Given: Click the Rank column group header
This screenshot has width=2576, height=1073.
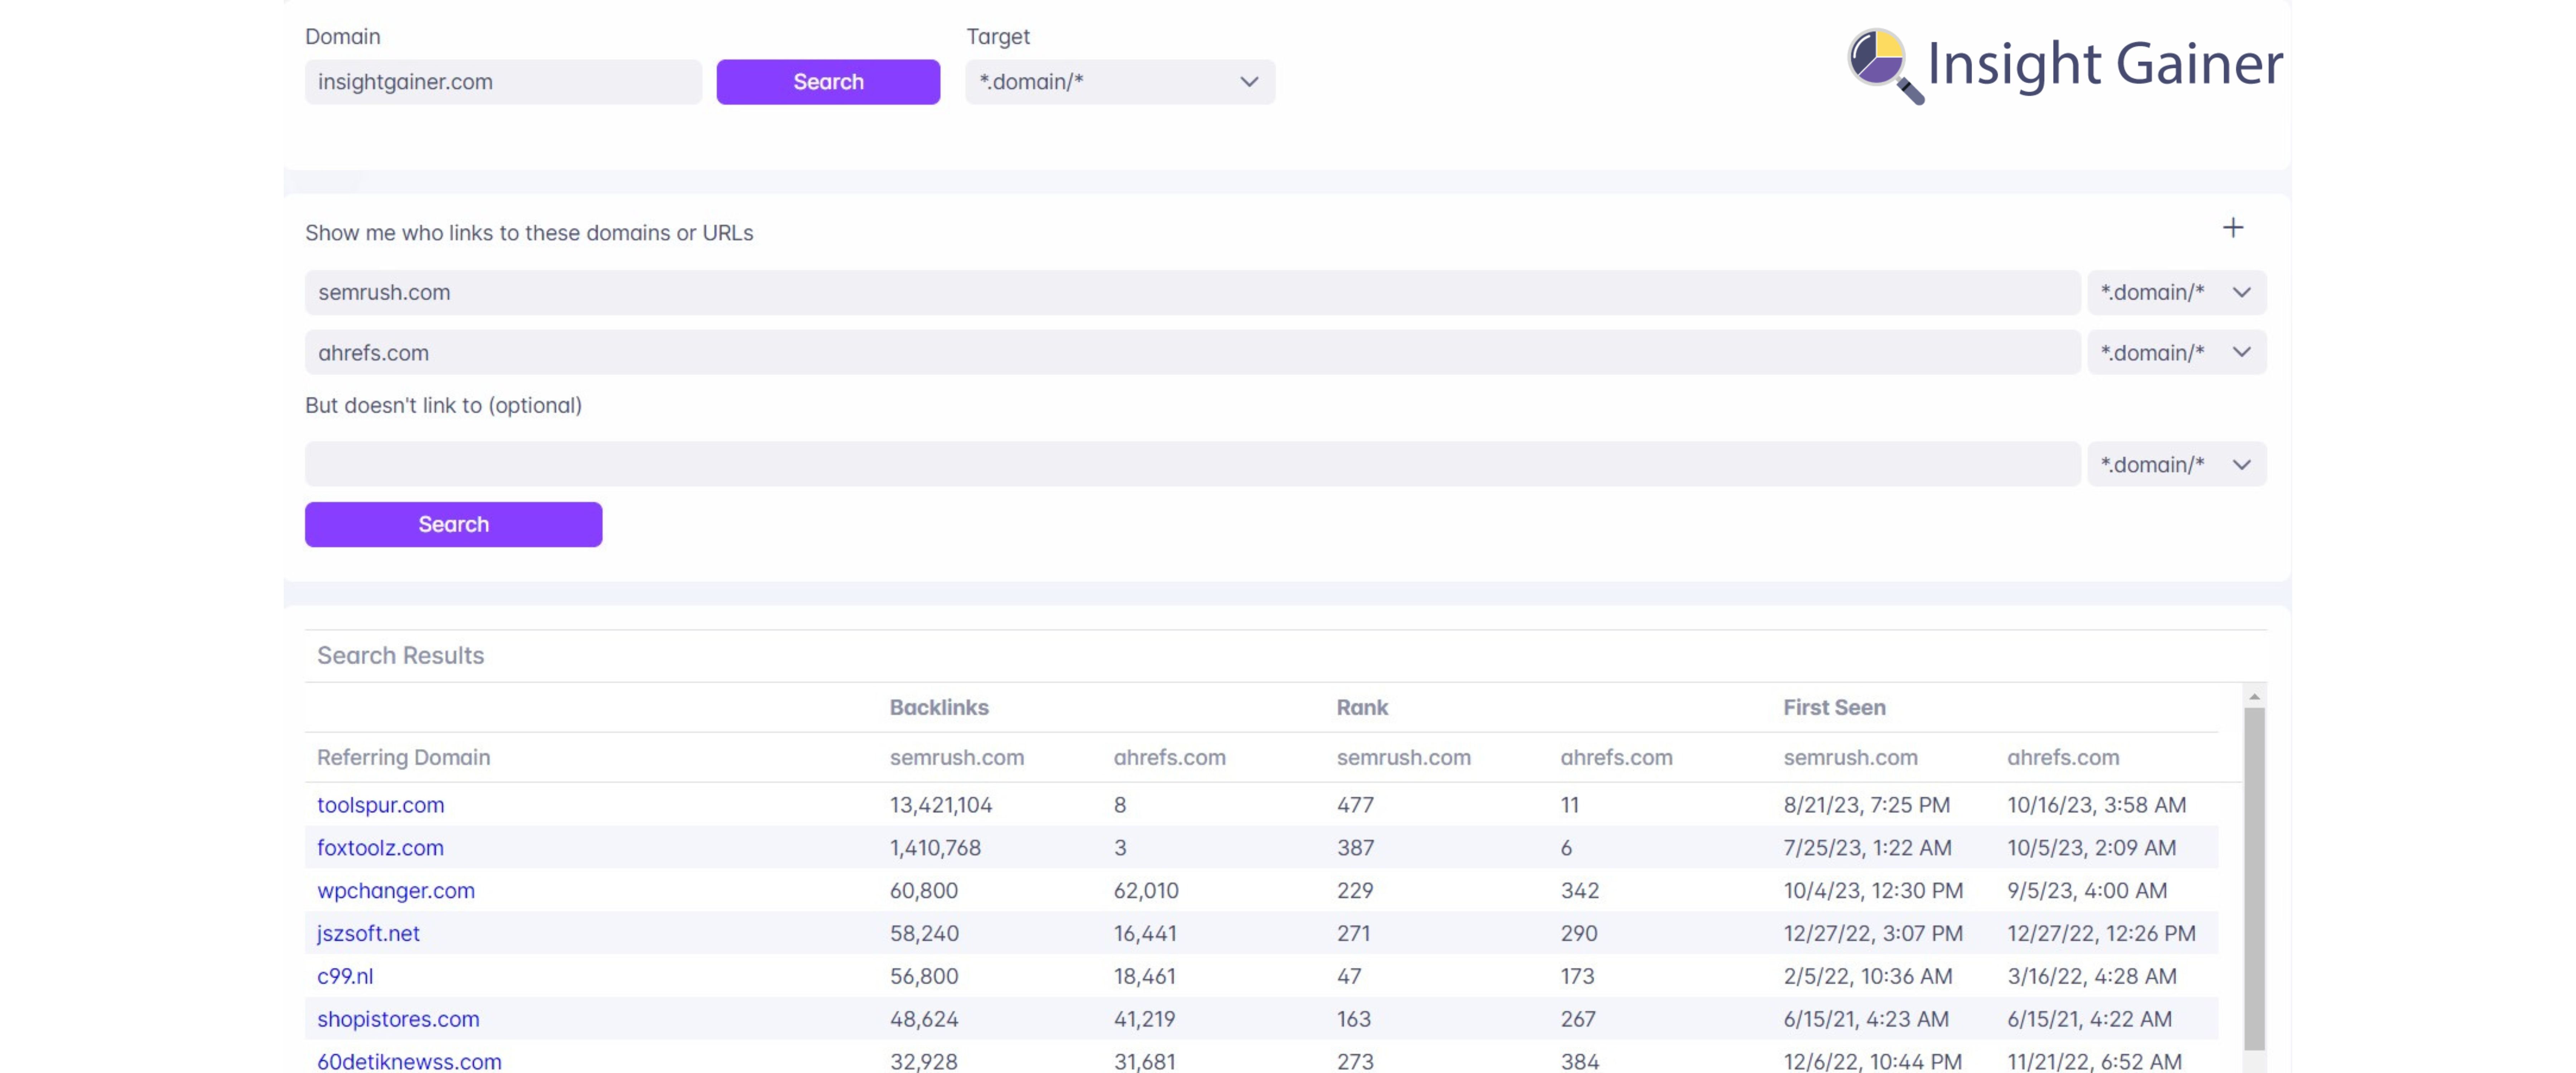Looking at the screenshot, I should 1362,707.
